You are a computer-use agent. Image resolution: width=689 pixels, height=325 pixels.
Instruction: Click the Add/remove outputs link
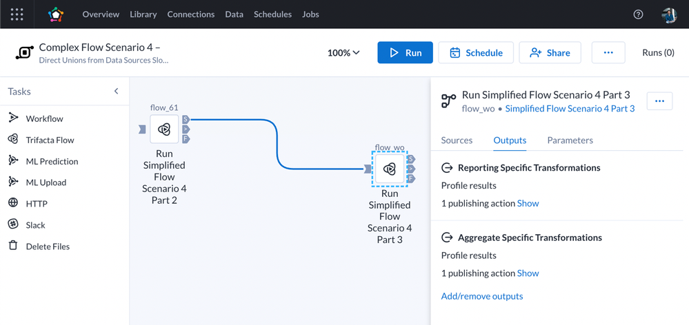click(482, 296)
